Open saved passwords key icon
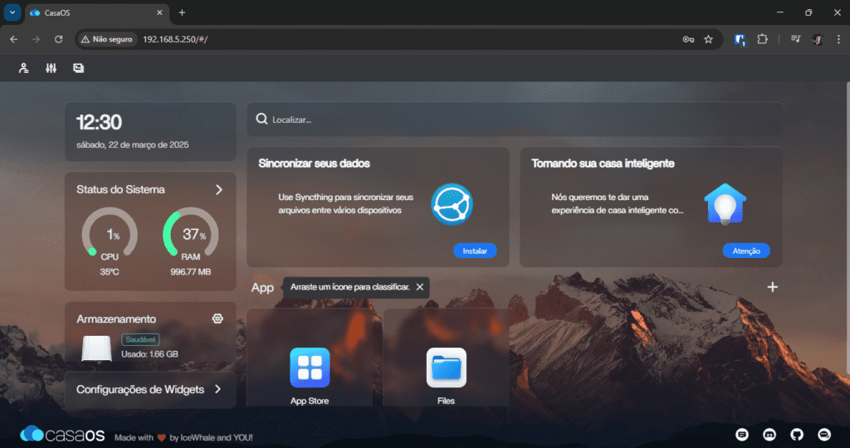 (x=688, y=39)
